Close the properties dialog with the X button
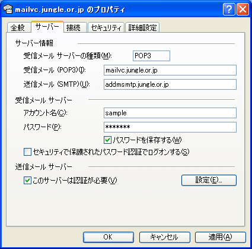The height and width of the screenshot is (249, 252). pyautogui.click(x=243, y=9)
